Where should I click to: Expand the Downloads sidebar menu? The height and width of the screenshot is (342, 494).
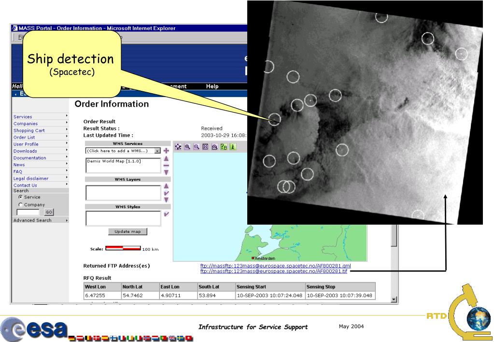(67, 150)
